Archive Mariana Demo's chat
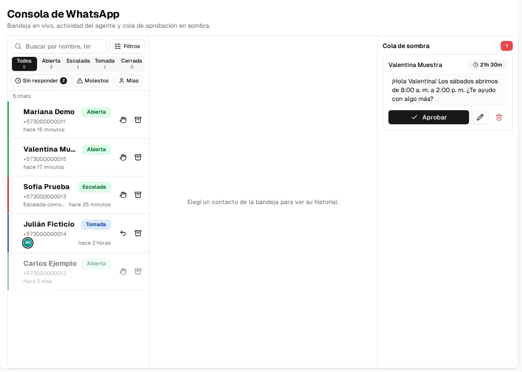The image size is (522, 372). point(138,120)
